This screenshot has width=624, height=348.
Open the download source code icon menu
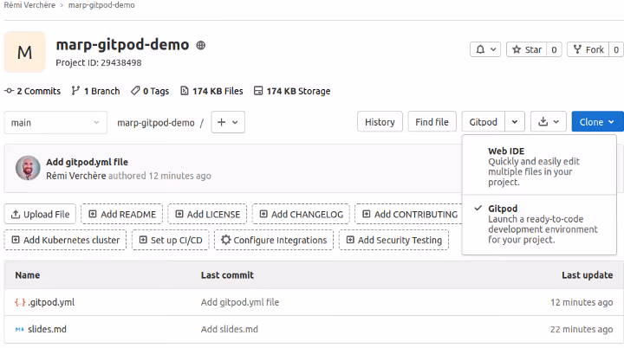[543, 122]
